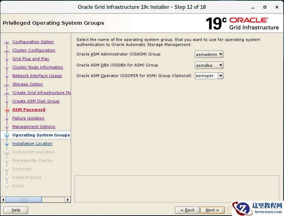
Task: Click the Next button
Action: tap(213, 210)
